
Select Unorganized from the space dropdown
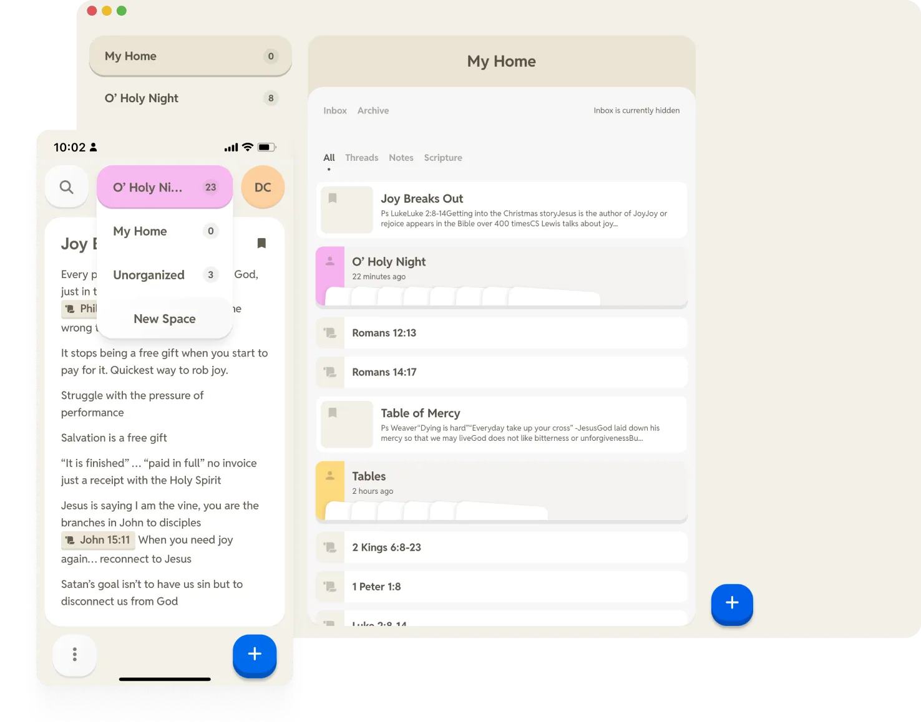pos(149,274)
